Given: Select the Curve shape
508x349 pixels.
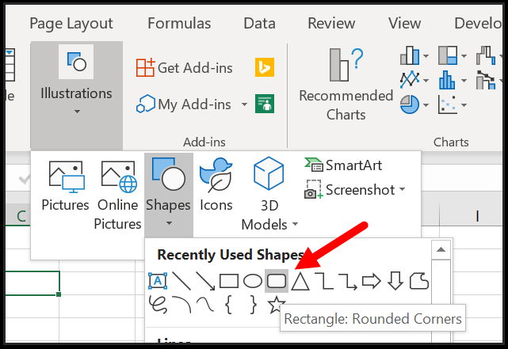Looking at the screenshot, I should tap(205, 305).
